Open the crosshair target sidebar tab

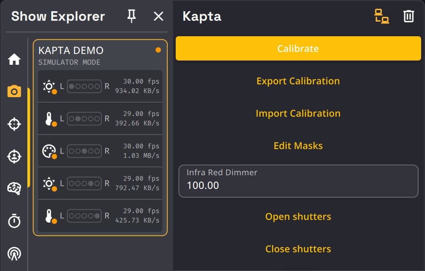14,124
